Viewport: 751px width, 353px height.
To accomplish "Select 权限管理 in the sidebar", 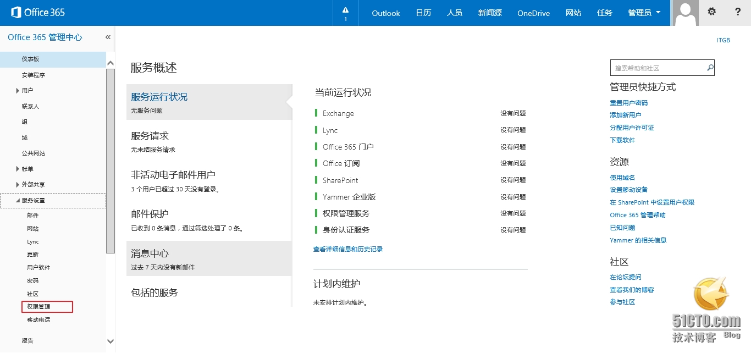I will point(38,307).
